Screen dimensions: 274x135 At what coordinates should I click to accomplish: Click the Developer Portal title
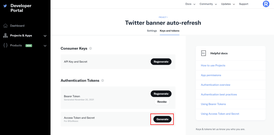[21, 8]
